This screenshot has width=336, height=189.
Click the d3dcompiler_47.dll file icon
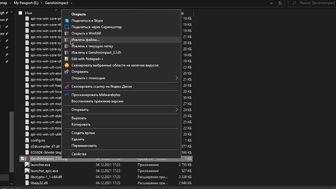[x=27, y=146]
